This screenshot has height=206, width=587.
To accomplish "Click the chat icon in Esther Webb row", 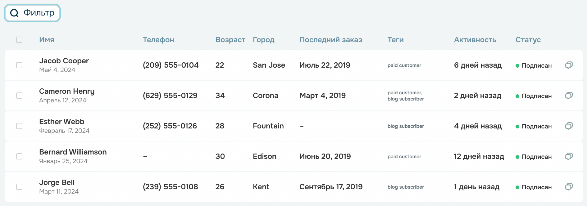I will click(569, 126).
